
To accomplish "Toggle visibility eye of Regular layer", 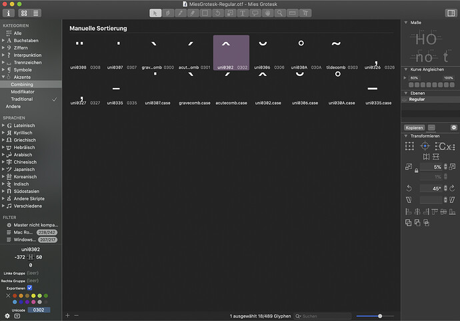I will (405, 99).
